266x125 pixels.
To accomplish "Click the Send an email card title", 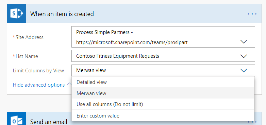I will click(x=49, y=122).
